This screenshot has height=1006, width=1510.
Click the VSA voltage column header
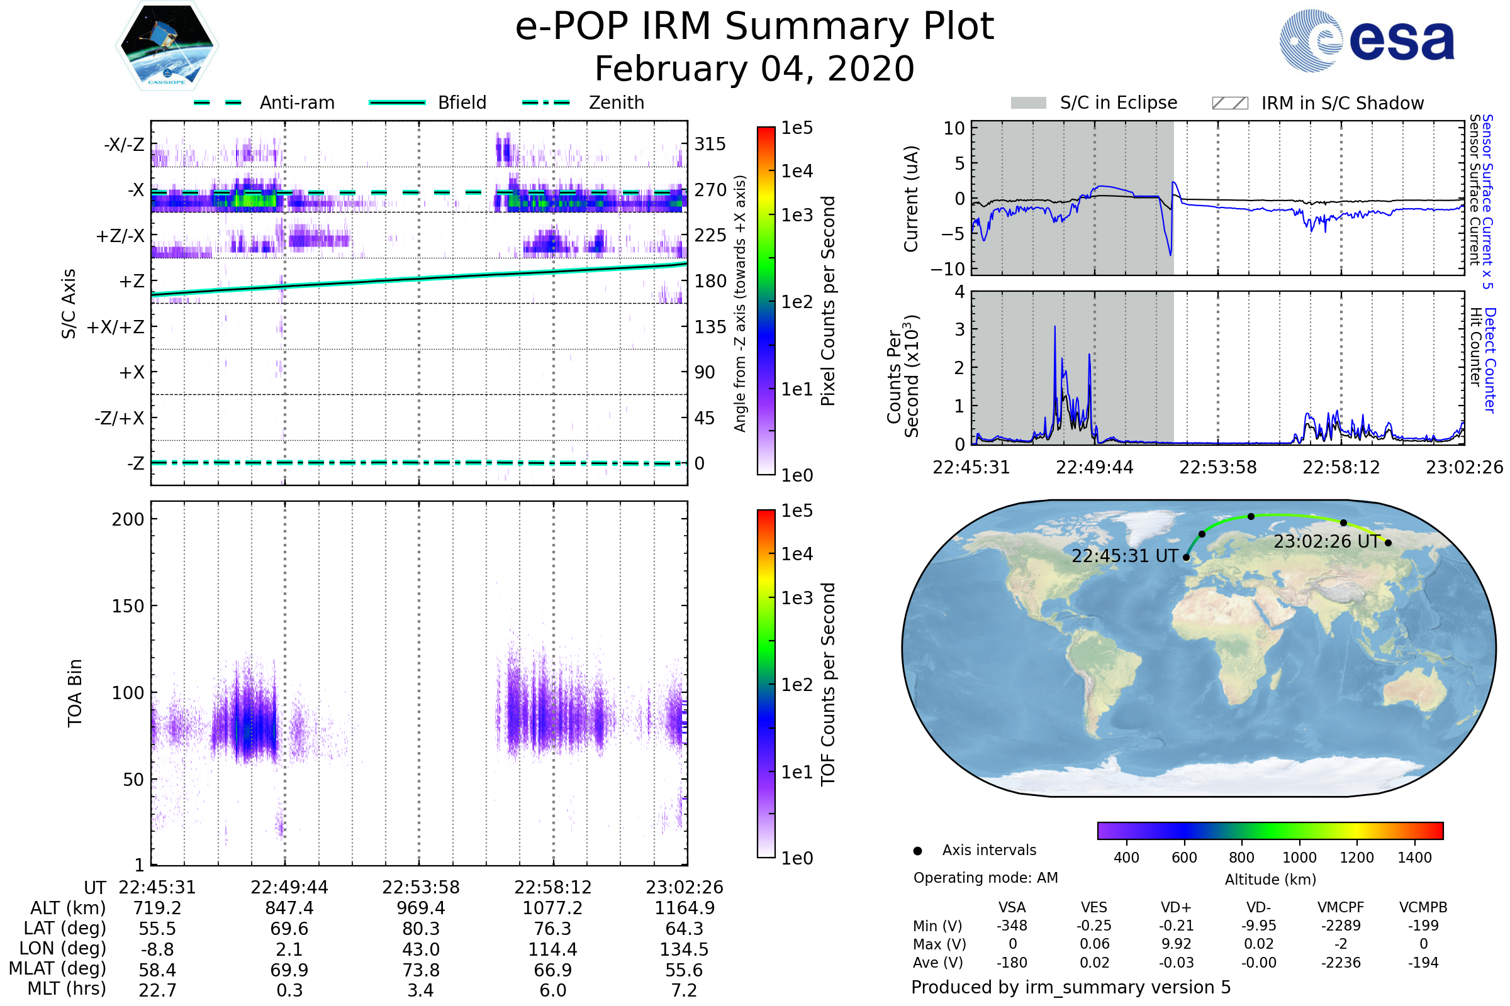tap(1012, 907)
